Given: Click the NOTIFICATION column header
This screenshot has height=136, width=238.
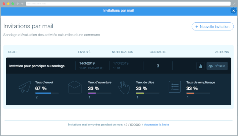Looking at the screenshot, I should coord(122,52).
